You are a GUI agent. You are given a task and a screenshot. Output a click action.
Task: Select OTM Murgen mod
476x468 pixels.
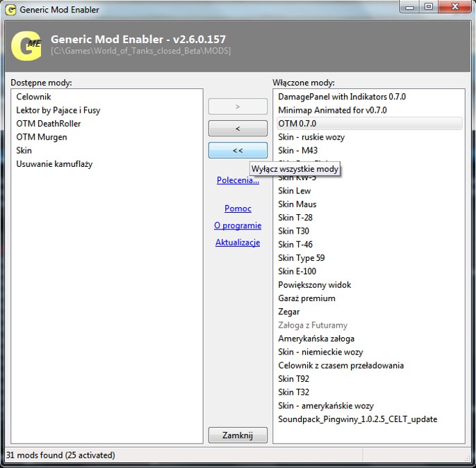pyautogui.click(x=42, y=137)
